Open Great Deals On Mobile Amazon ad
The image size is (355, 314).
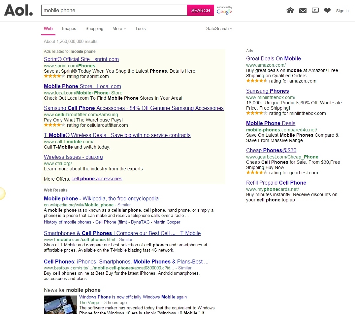pyautogui.click(x=274, y=58)
